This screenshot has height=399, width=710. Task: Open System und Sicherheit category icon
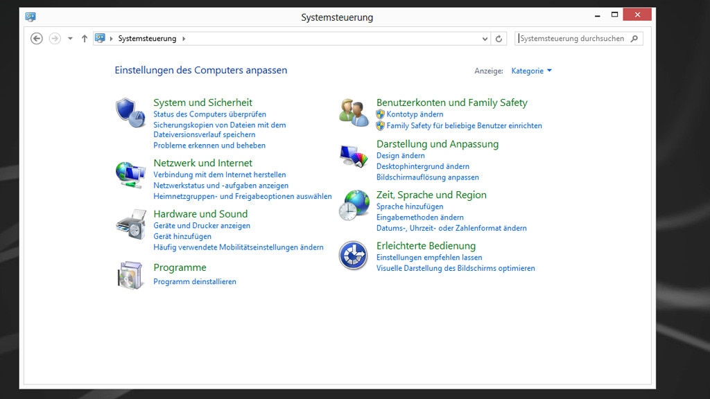pos(130,112)
